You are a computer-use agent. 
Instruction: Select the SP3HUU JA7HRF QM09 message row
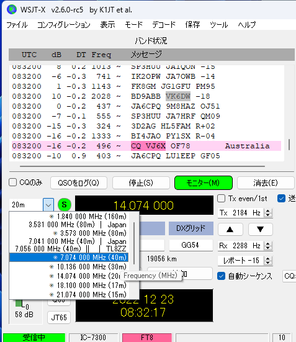pyautogui.click(x=146, y=116)
